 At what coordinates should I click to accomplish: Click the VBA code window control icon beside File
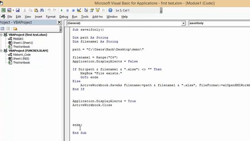point(3,16)
